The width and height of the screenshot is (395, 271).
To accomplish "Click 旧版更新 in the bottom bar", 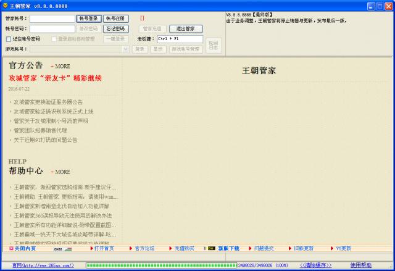I will 304,249.
